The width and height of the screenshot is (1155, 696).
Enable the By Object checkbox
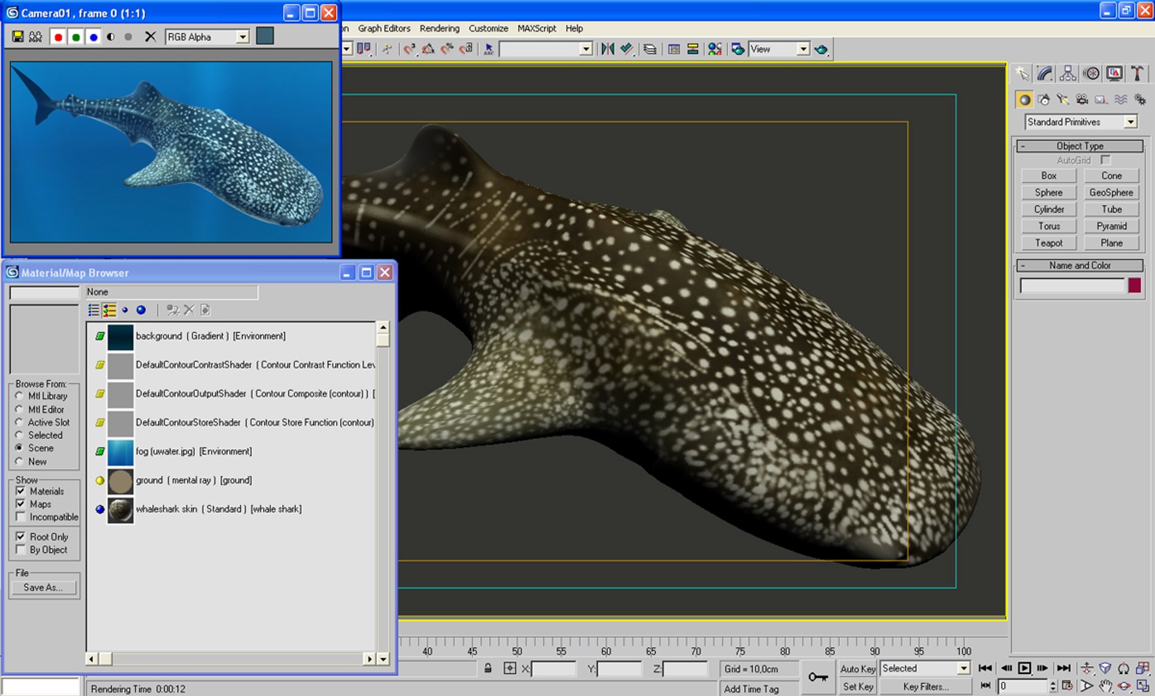coord(21,550)
